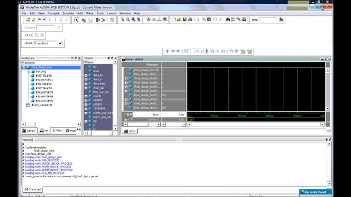Click the run length spinner arrows

[x=207, y=51]
